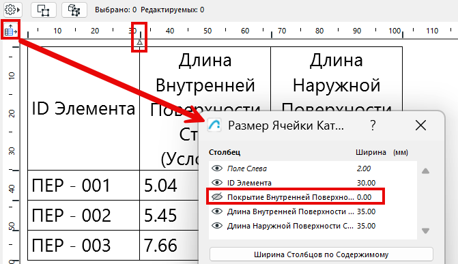Click Ширина Столбцов по Содержимому button
458x264 pixels.
click(321, 254)
